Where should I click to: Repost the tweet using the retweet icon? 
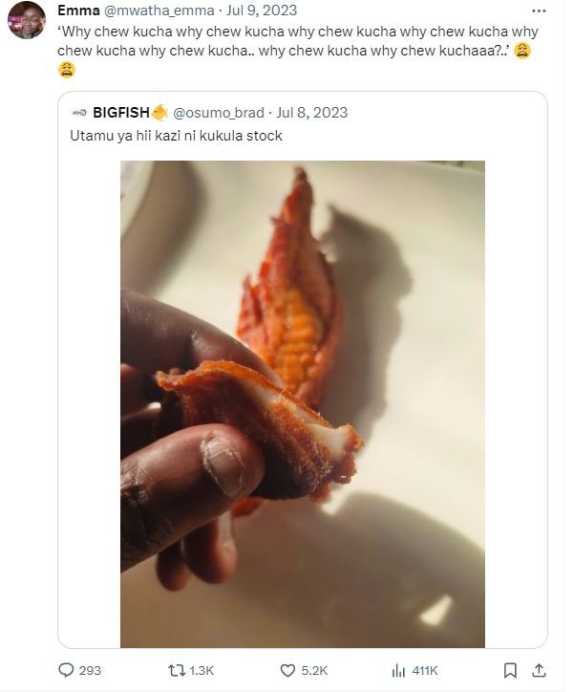click(176, 670)
